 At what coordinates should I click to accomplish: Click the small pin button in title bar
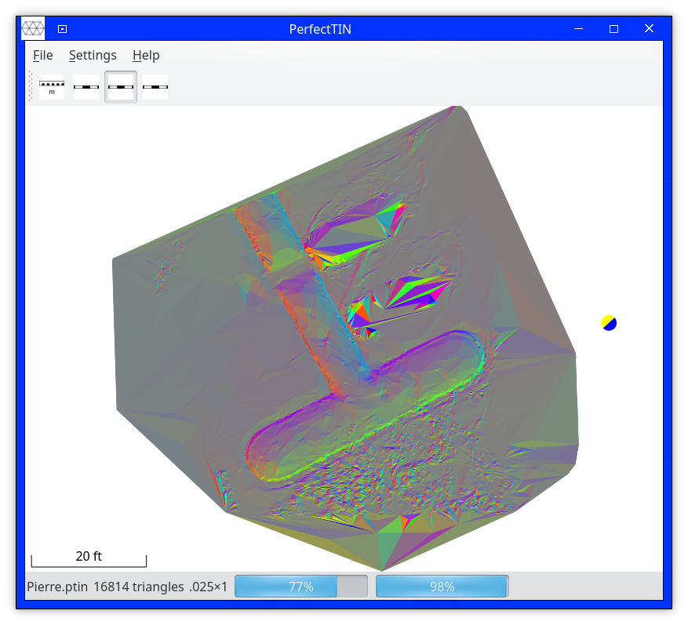(x=63, y=29)
